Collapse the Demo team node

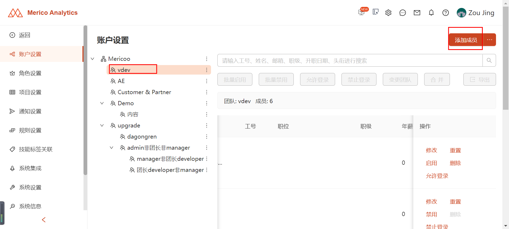(x=102, y=103)
